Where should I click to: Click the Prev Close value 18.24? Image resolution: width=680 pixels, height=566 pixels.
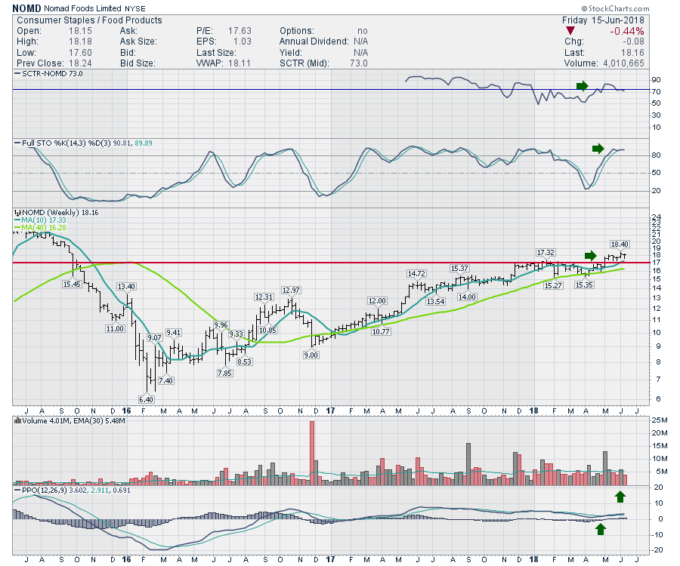(x=80, y=63)
